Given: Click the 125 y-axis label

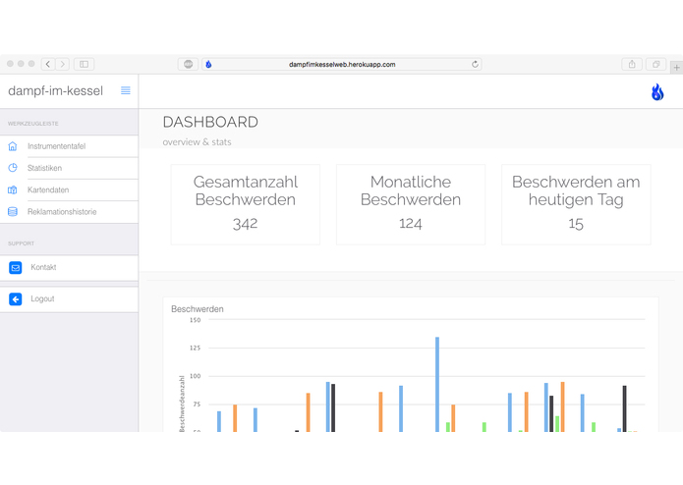Looking at the screenshot, I should (x=195, y=348).
